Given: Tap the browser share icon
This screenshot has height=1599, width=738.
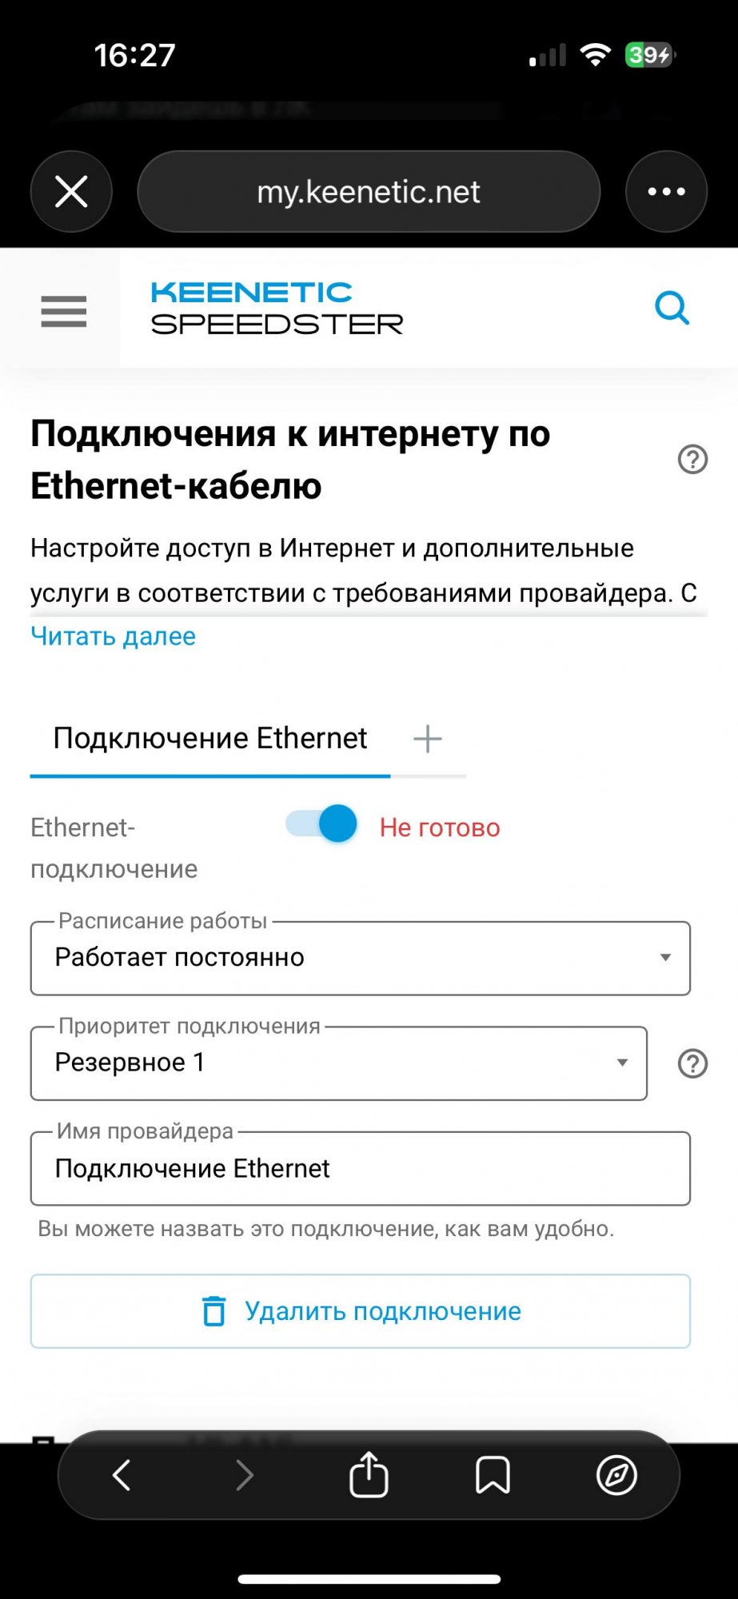Looking at the screenshot, I should (369, 1474).
